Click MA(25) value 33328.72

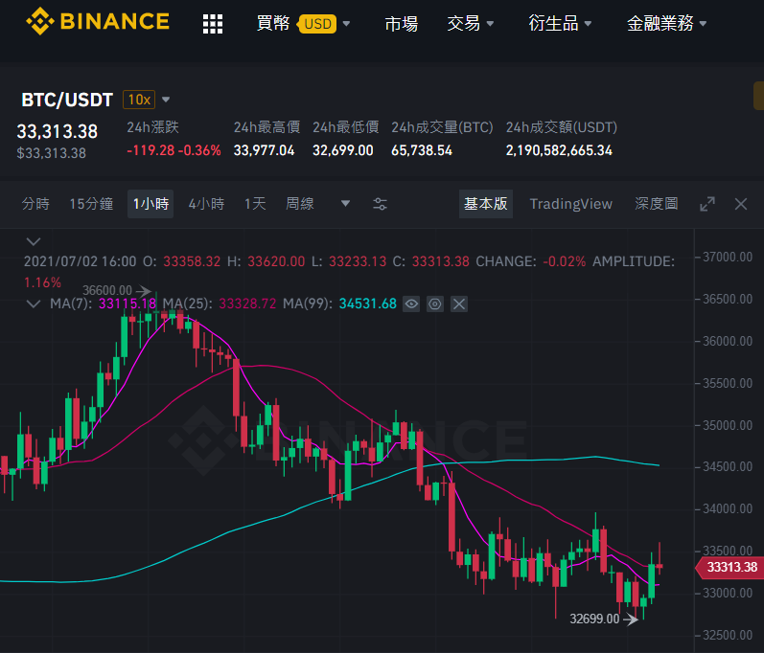[247, 304]
